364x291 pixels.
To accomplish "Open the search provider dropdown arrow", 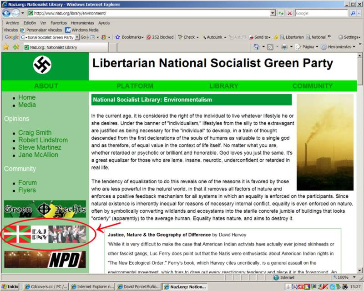I will point(359,13).
